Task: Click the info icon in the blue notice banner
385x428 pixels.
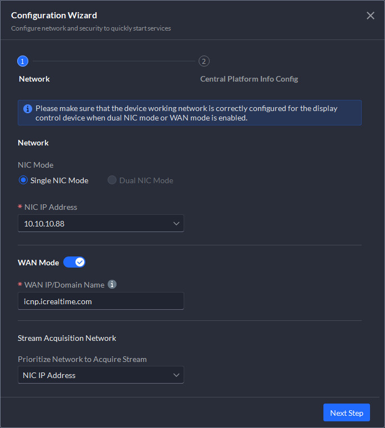Action: coord(28,109)
